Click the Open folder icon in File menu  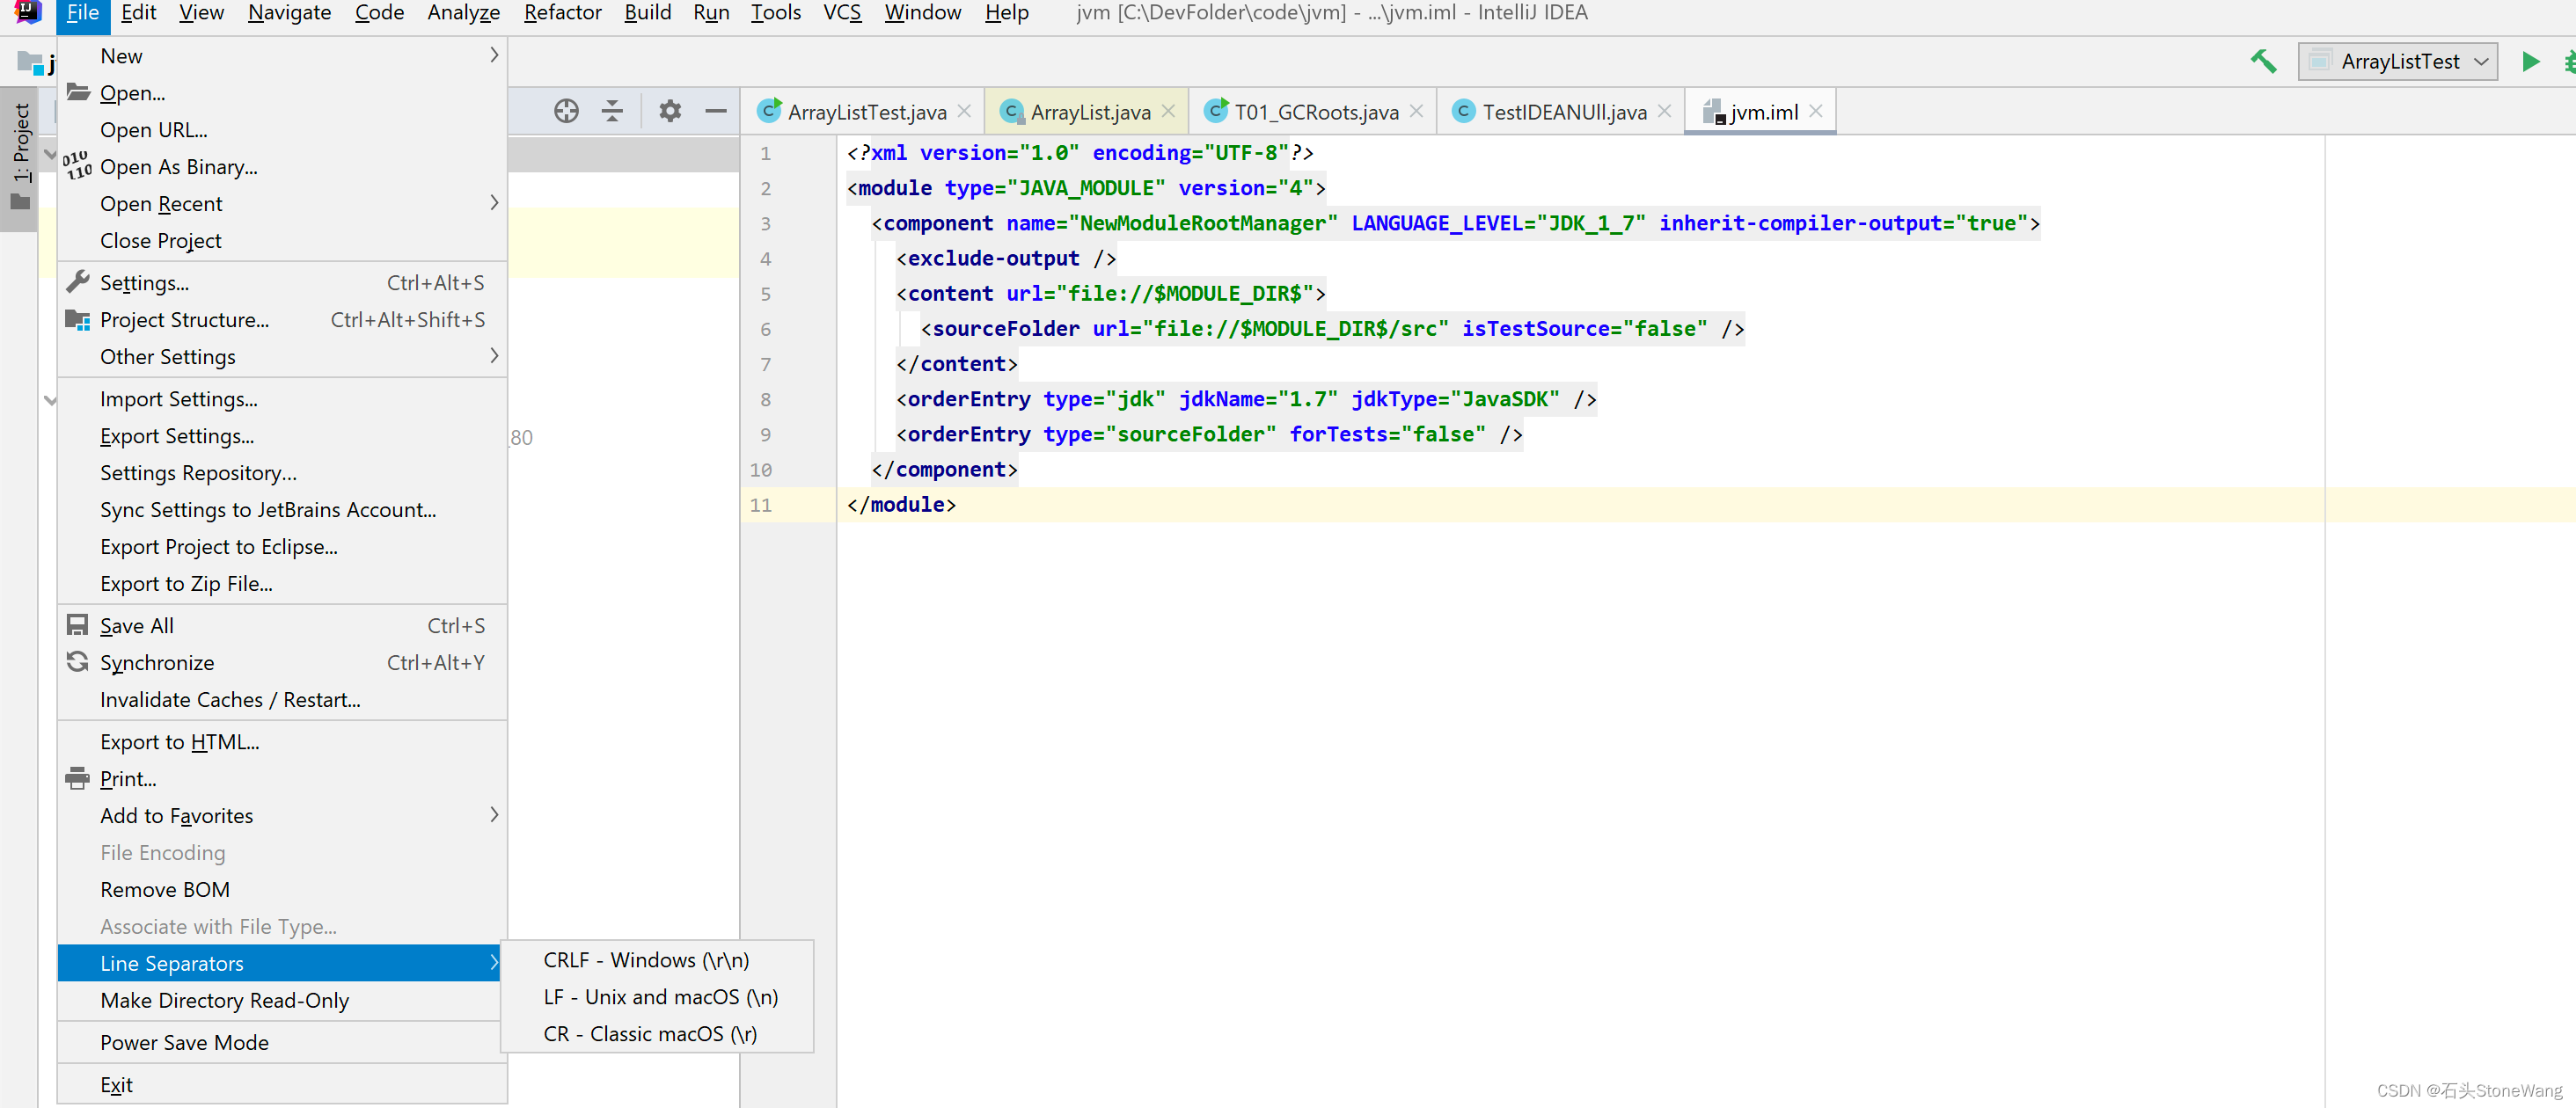[78, 92]
